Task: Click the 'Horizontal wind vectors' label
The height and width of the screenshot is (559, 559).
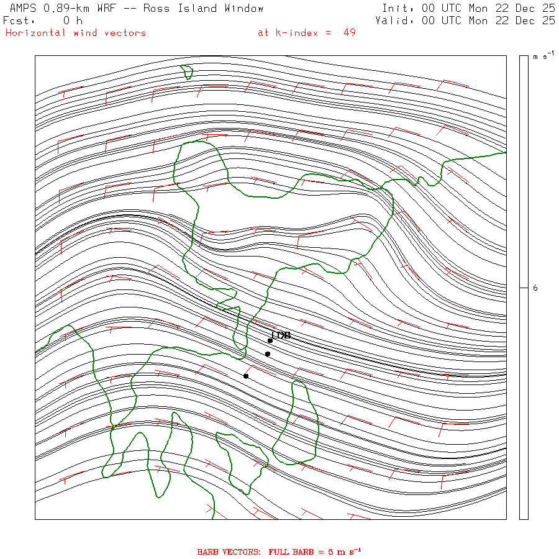Action: pyautogui.click(x=76, y=33)
